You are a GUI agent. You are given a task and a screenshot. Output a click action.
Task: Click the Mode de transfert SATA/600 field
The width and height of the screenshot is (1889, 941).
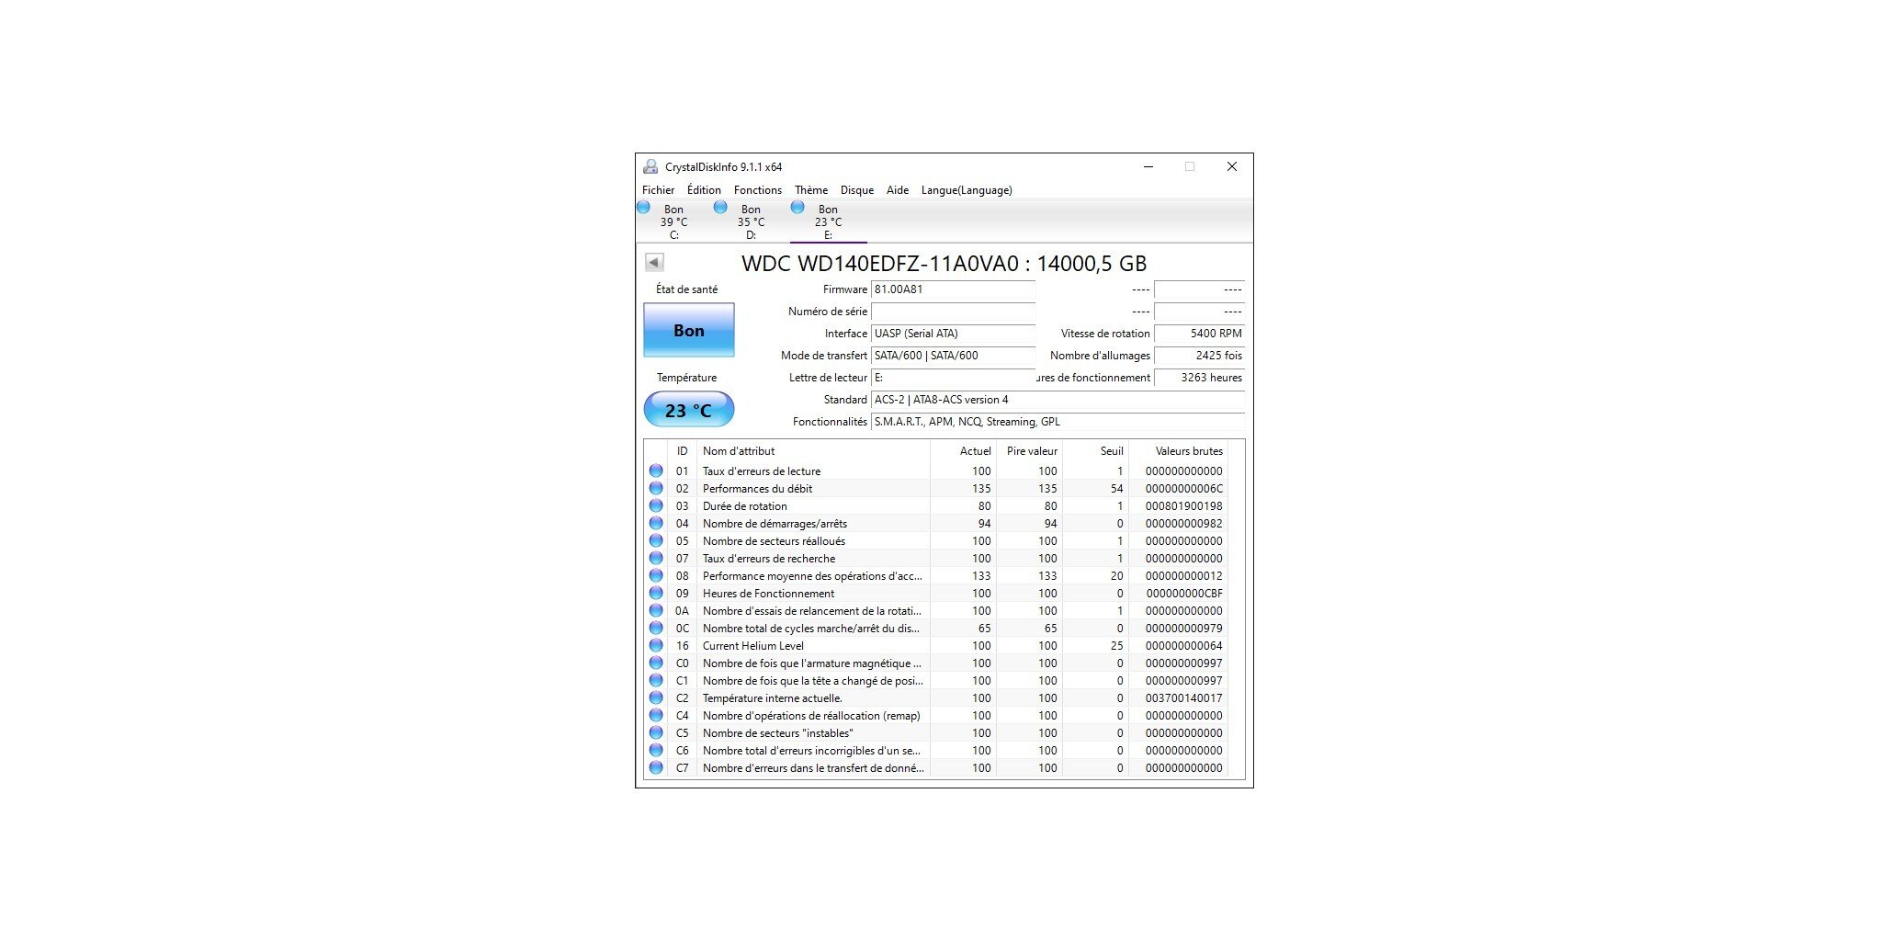click(953, 356)
